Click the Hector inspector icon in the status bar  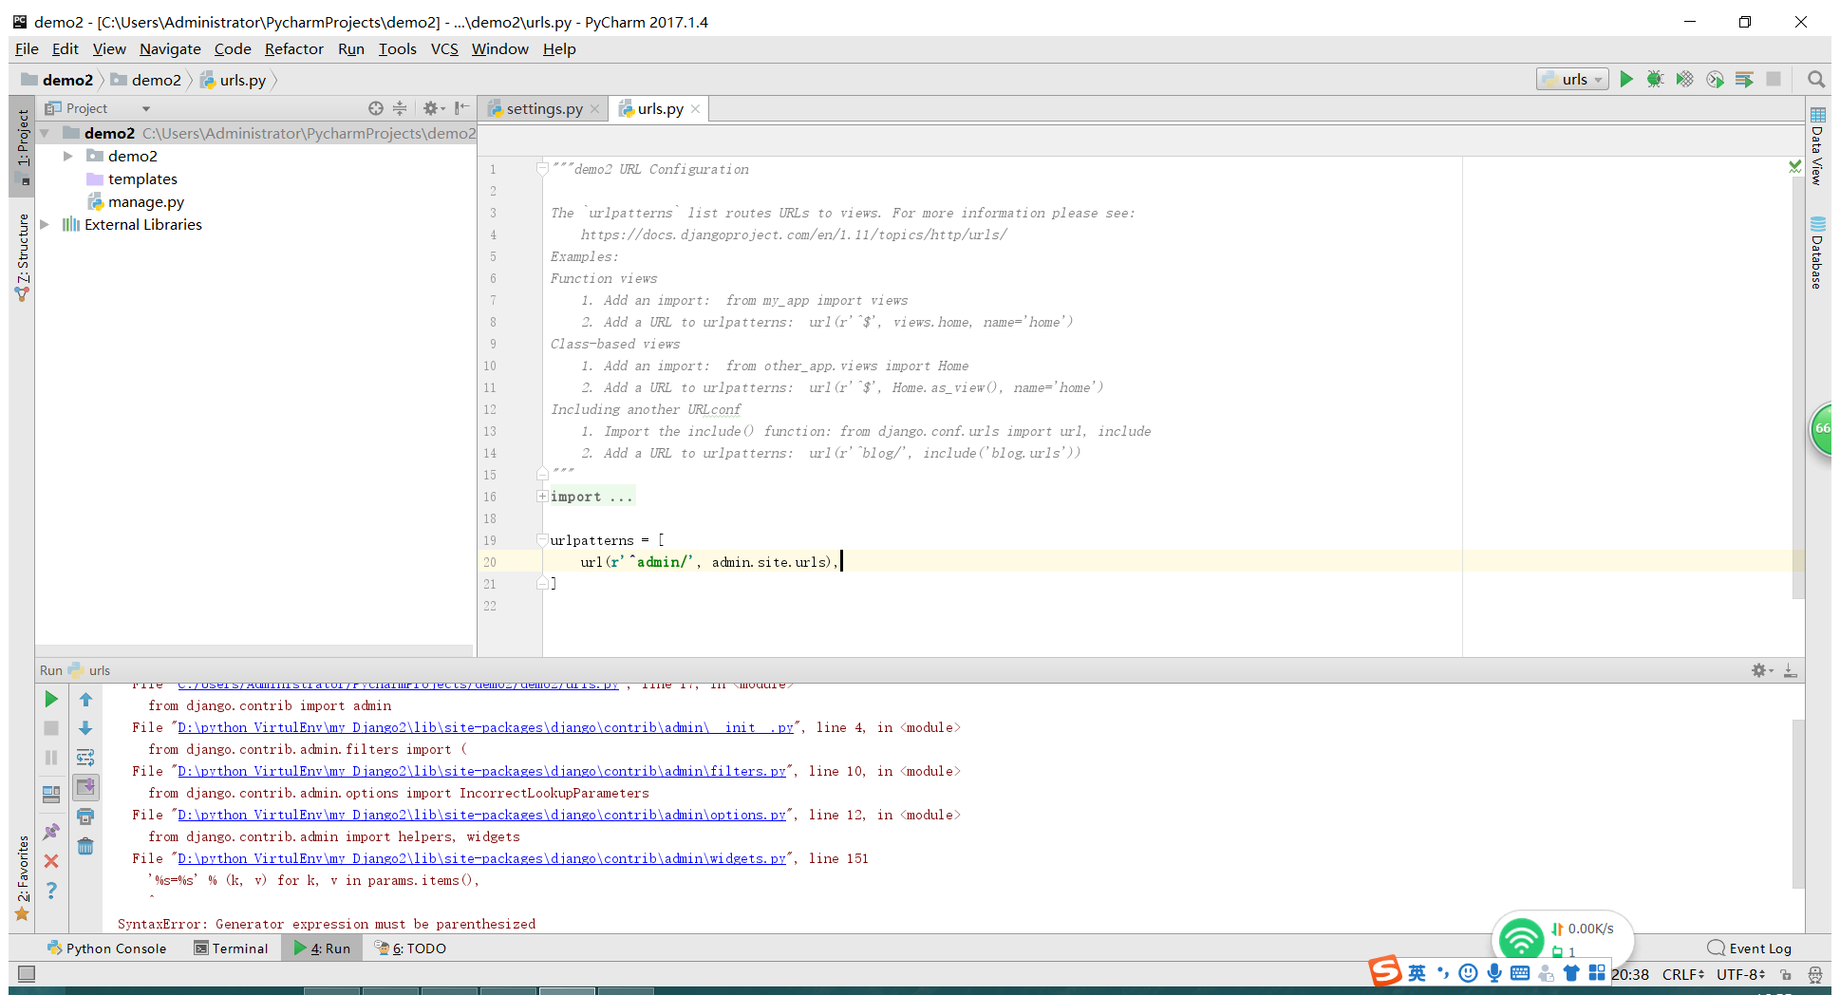point(1815,974)
